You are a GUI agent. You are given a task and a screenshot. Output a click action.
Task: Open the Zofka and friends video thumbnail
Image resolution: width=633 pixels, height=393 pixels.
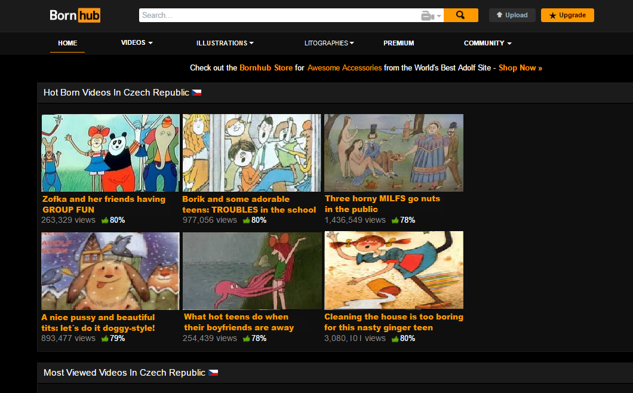point(110,153)
